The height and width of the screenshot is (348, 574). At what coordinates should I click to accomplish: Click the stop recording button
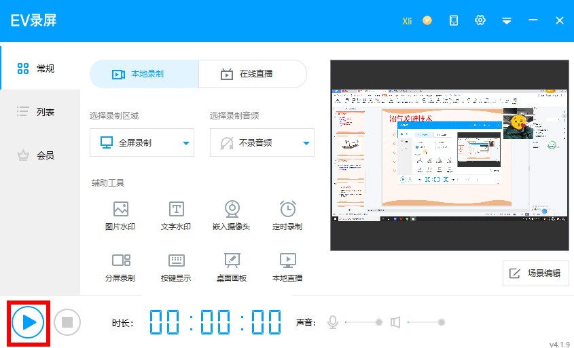[x=67, y=322]
